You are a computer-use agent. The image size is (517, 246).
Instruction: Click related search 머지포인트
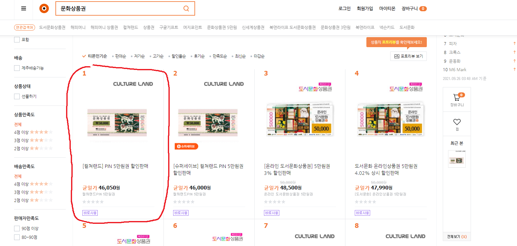point(193,27)
